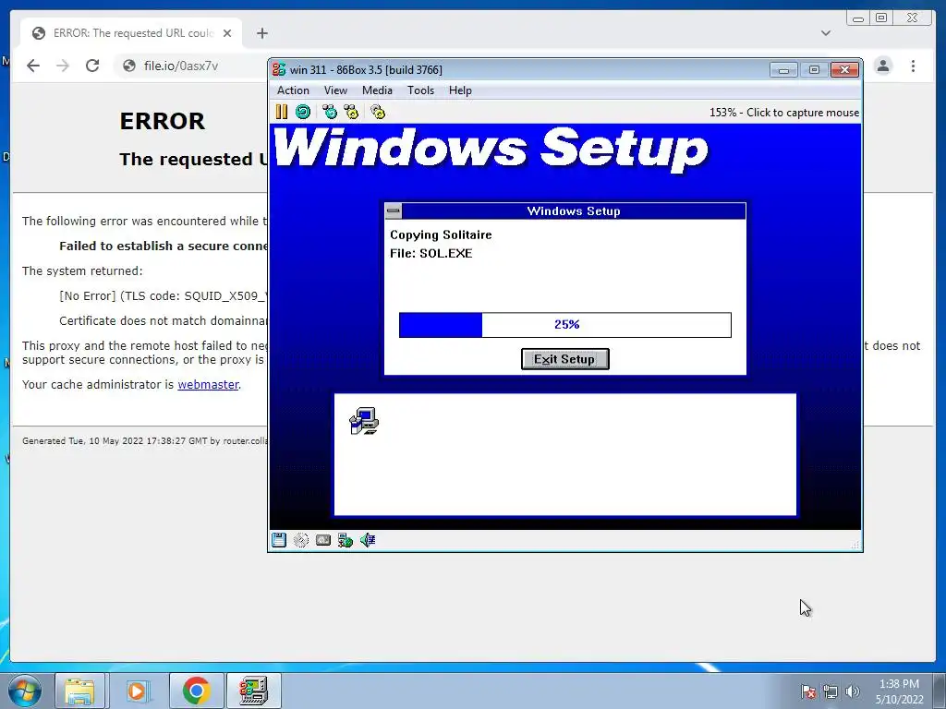Open the Windows Setup dialog control-menu box
946x709 pixels.
coord(394,211)
